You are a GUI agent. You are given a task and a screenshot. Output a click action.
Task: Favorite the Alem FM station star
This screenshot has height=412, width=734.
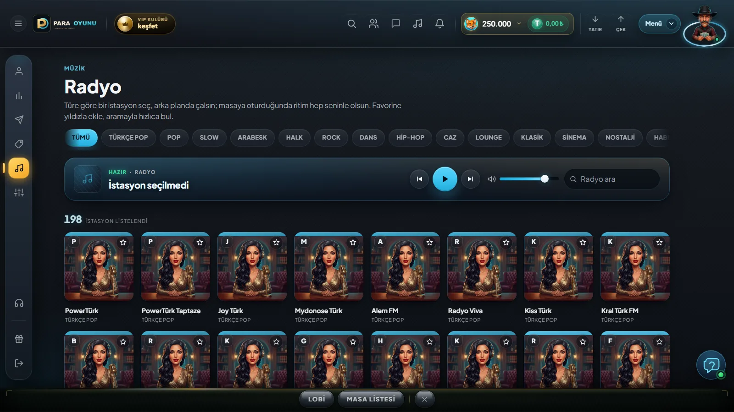coord(430,243)
